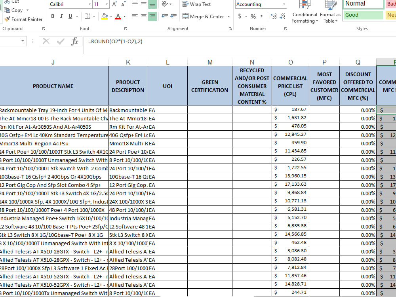
Task: Expand the Copy options arrow
Action: (x=27, y=10)
